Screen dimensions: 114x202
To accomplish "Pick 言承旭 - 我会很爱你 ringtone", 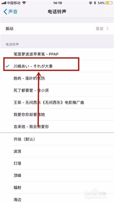I will [57, 127].
